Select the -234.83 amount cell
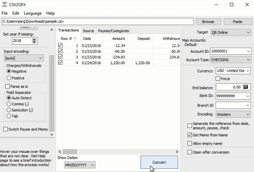The width and height of the screenshot is (254, 172). coord(115,57)
